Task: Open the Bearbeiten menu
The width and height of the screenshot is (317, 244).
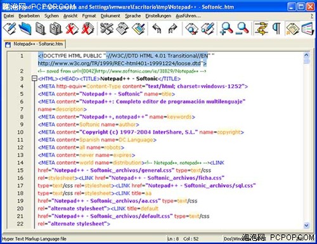Action: coord(29,16)
